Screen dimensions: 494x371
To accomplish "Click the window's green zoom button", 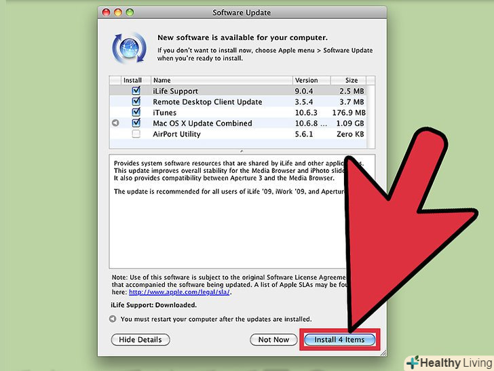I will 130,12.
